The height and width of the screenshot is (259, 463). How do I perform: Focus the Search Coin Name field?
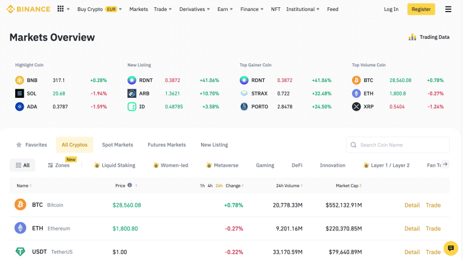coord(398,145)
